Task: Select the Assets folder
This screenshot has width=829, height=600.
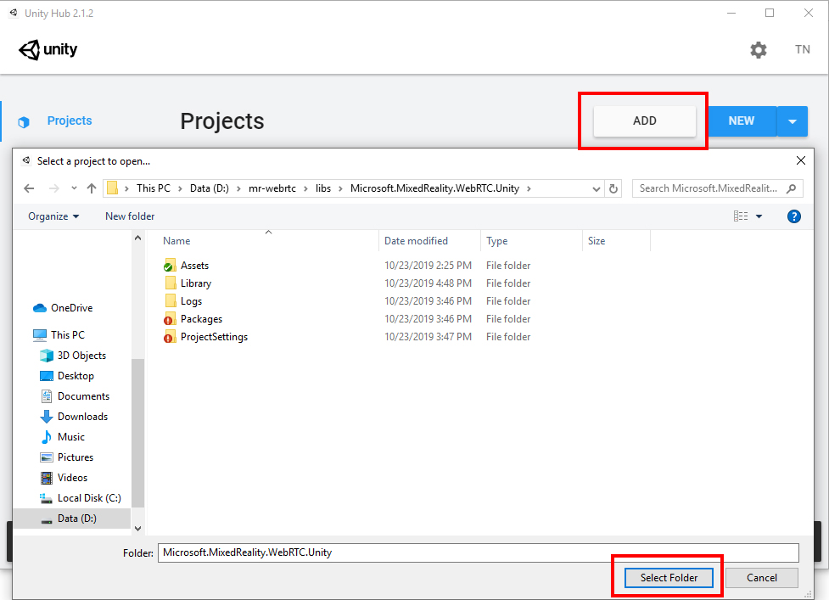Action: coord(194,266)
